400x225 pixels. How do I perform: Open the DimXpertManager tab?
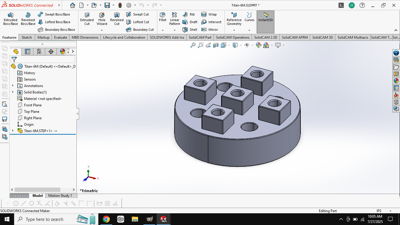pos(51,52)
